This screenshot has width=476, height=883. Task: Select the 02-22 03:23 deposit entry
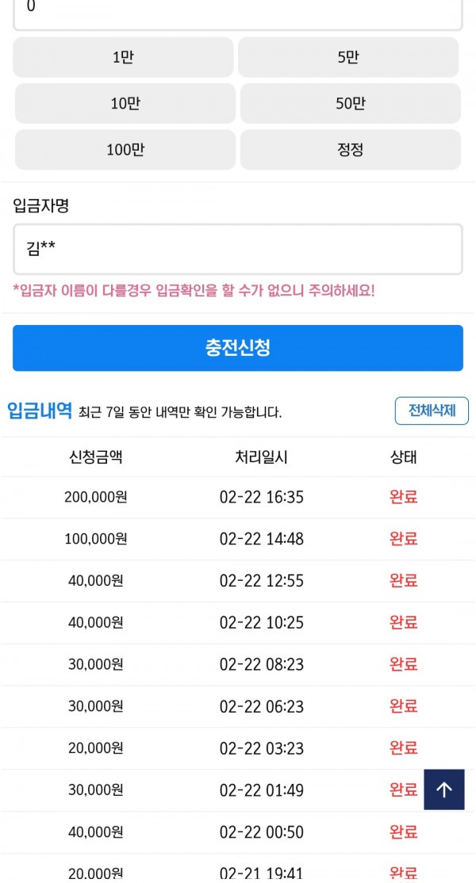click(261, 747)
